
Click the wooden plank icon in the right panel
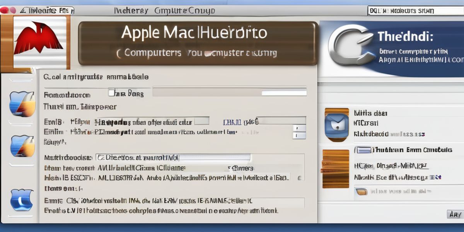(336, 169)
